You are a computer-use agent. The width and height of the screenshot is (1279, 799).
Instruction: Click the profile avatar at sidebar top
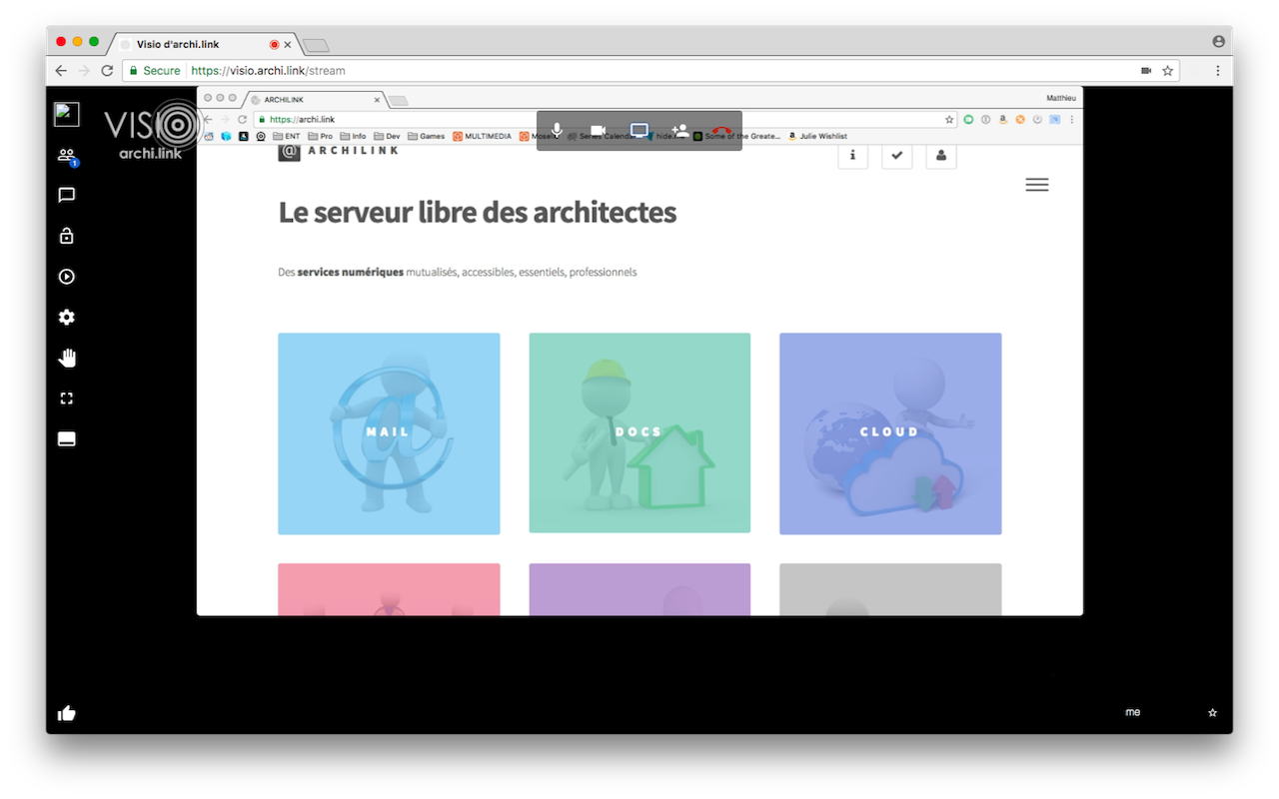(x=67, y=114)
